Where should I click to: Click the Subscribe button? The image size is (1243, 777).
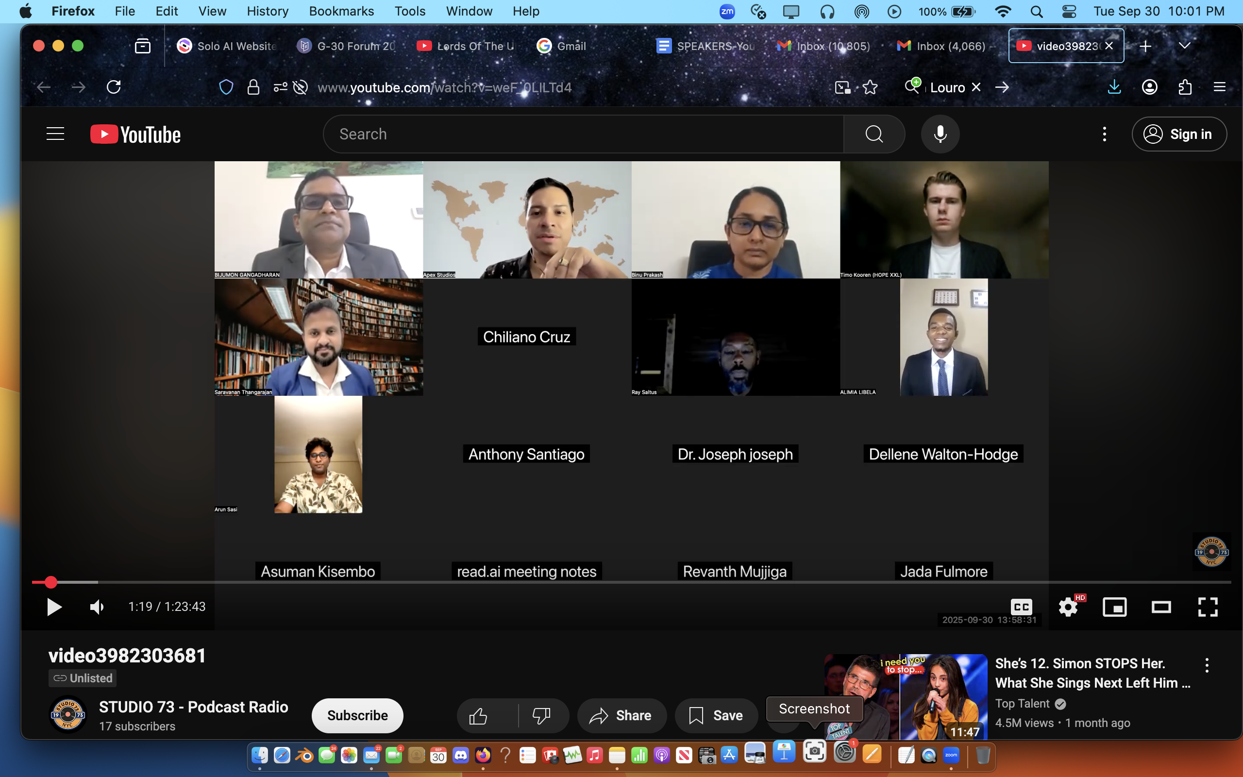click(x=357, y=715)
